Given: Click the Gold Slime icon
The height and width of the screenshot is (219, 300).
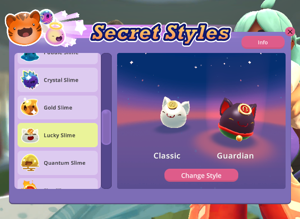Looking at the screenshot, I should pyautogui.click(x=30, y=107).
